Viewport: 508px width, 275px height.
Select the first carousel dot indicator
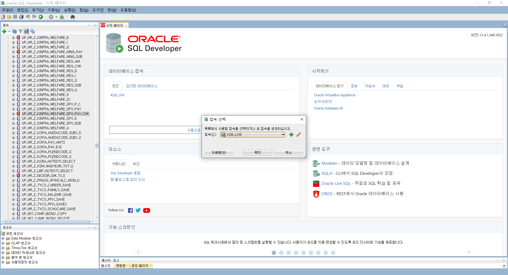[x=274, y=253]
